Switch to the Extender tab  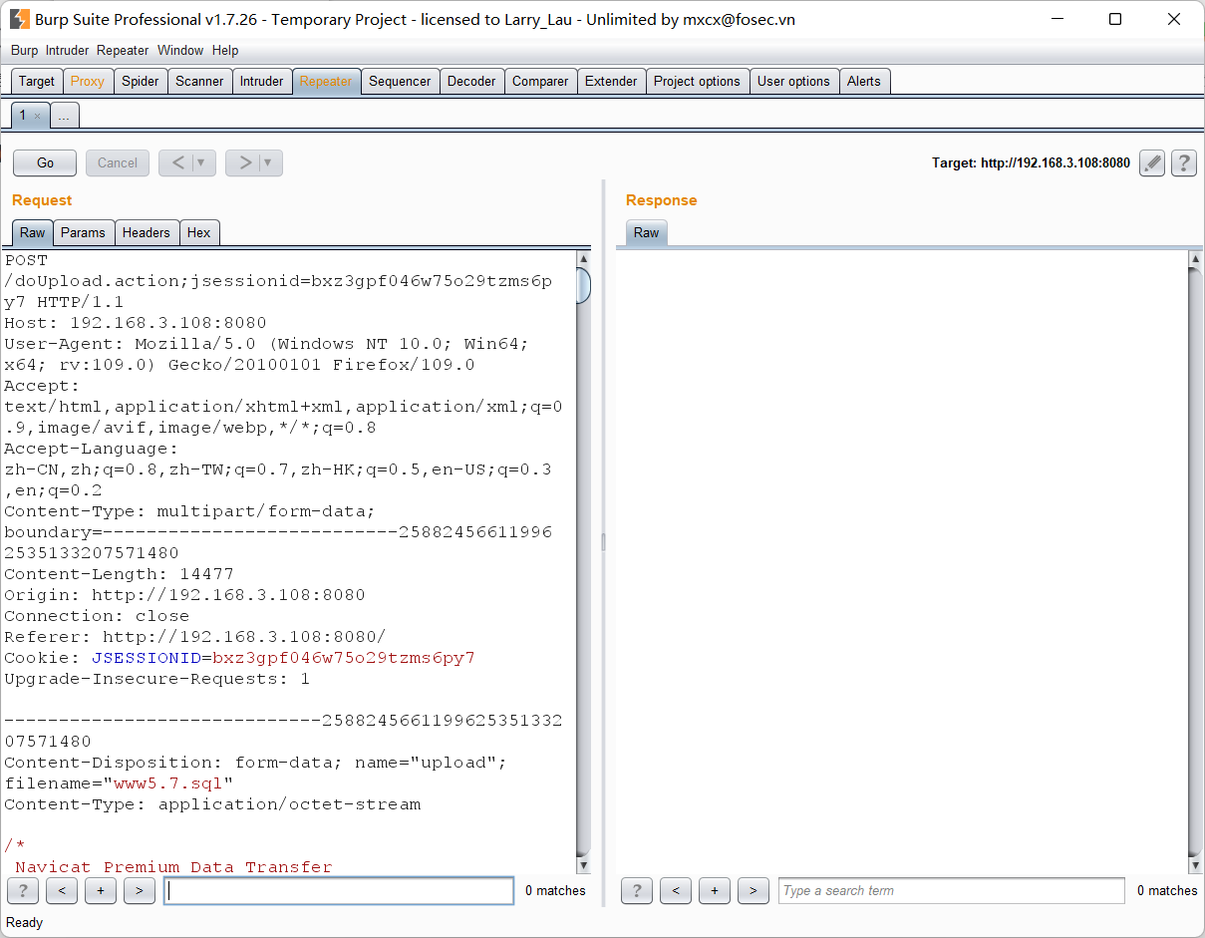tap(611, 81)
